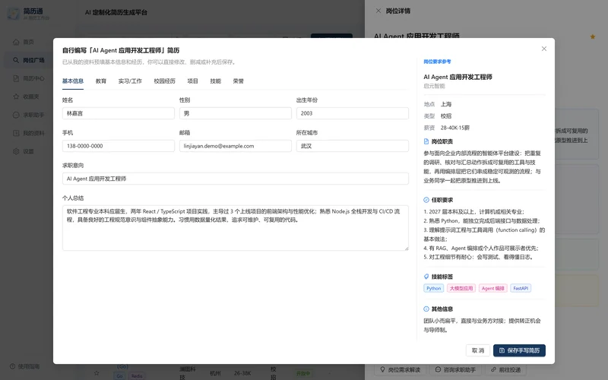Open the 校园经历 tab
Viewport: 608px width, 380px height.
(x=164, y=81)
